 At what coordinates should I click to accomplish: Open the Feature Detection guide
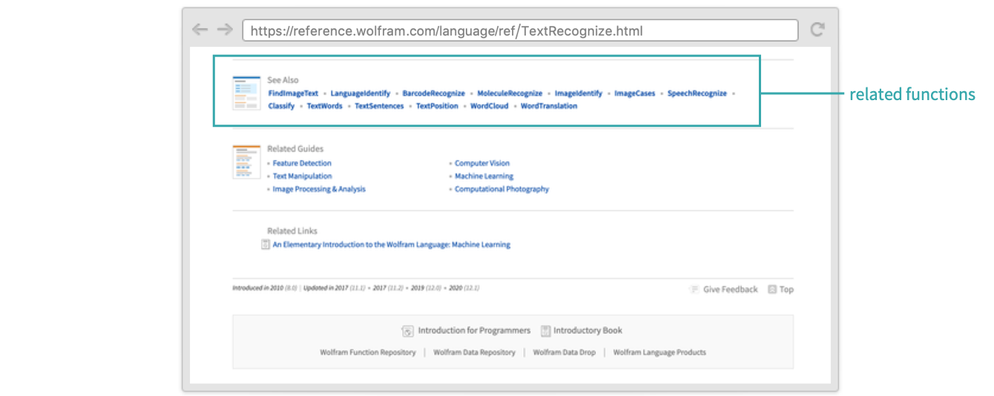coord(302,163)
